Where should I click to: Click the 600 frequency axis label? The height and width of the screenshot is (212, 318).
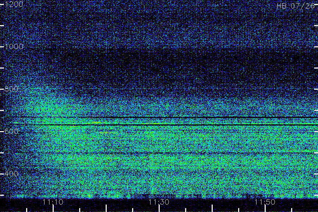point(12,131)
